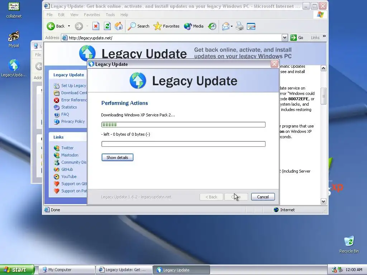Image resolution: width=367 pixels, height=275 pixels.
Task: Click the Service Pack download progress bar
Action: (183, 125)
